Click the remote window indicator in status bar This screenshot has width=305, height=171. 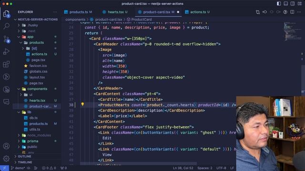coord(4,168)
